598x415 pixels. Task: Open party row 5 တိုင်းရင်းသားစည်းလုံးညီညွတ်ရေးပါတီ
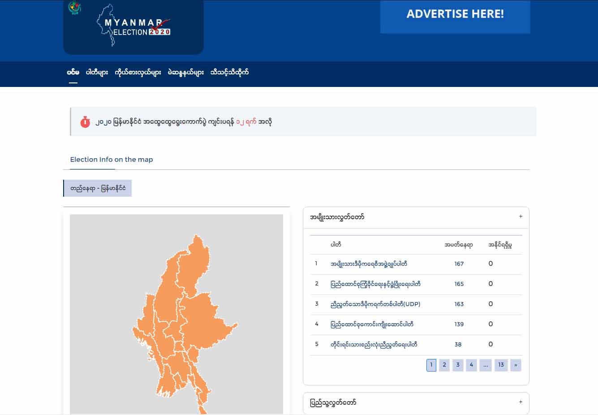(374, 345)
